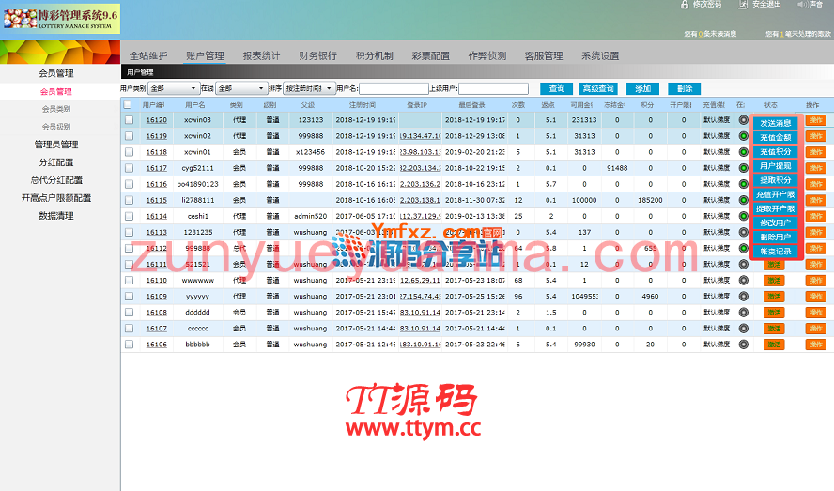Select 发送消息 in the popup menu
This screenshot has height=491, width=834.
pyautogui.click(x=776, y=123)
